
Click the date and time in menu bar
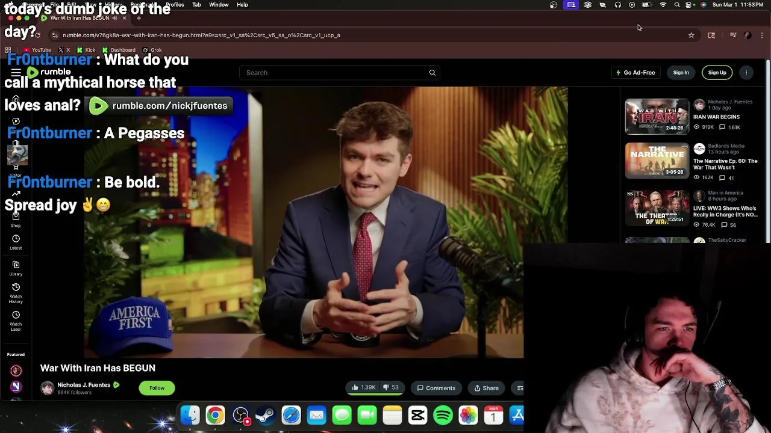click(x=738, y=5)
